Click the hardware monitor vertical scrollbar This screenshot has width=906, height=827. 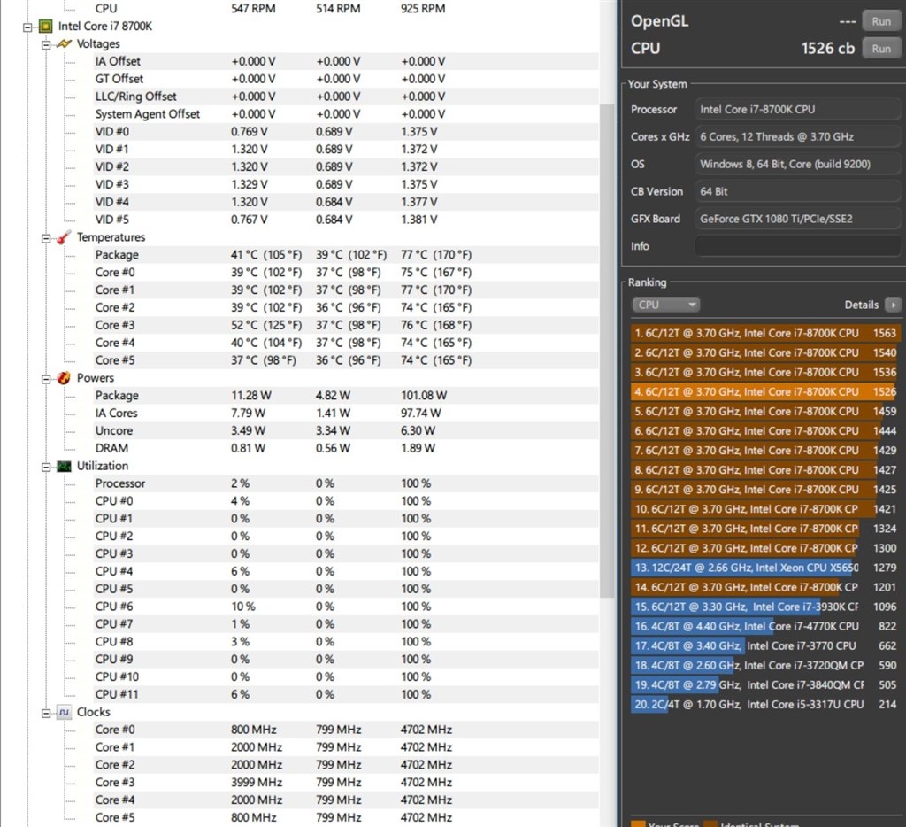tap(607, 350)
